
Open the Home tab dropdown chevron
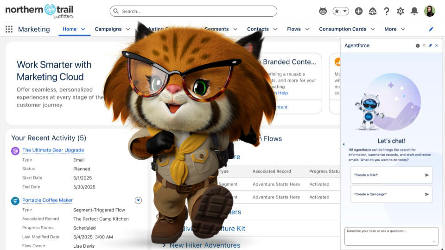[x=83, y=29]
